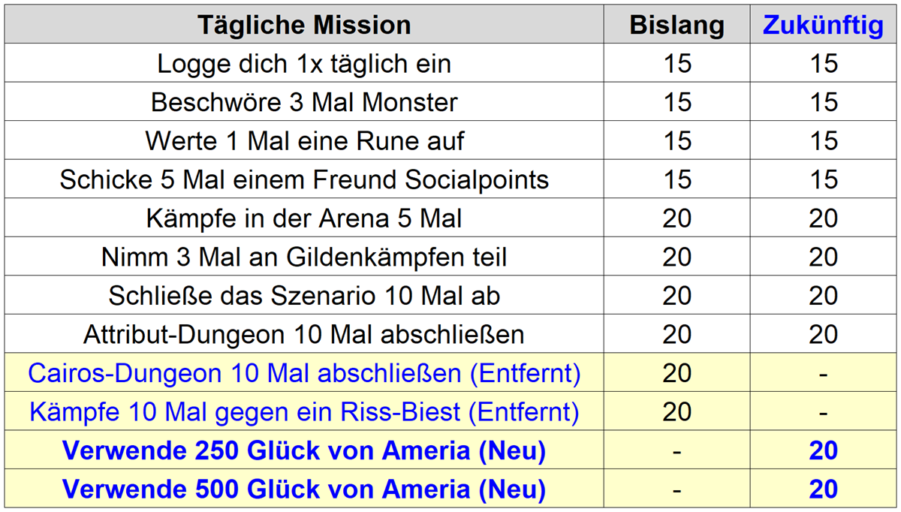The image size is (901, 512).
Task: Click 'Verwende 250 Glück von Ameria (Neu)'
Action: pos(304,451)
